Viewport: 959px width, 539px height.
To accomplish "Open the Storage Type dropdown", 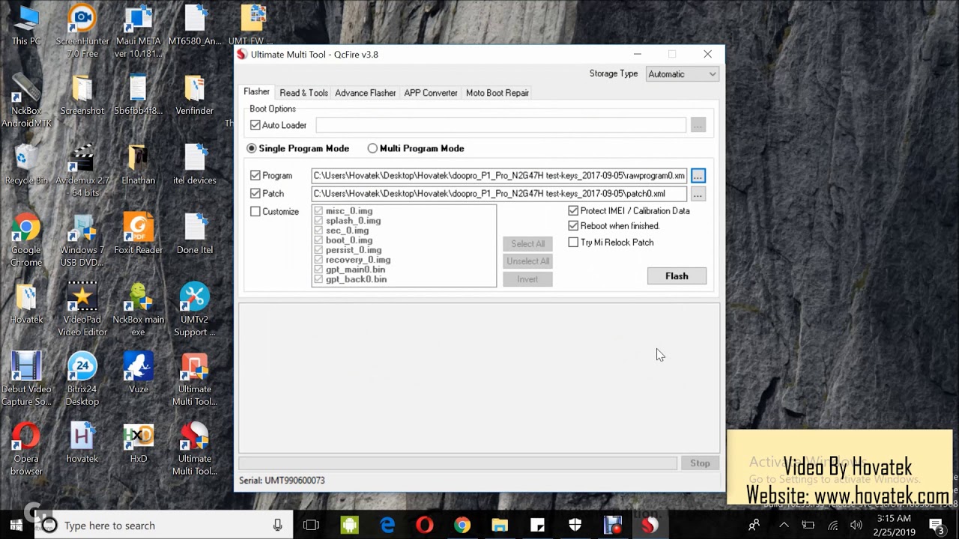I will coord(682,73).
